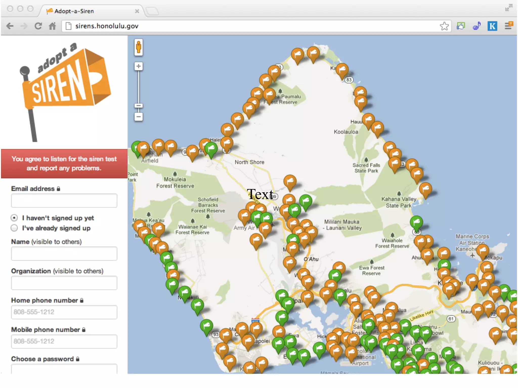Click the browser reload button

(38, 26)
